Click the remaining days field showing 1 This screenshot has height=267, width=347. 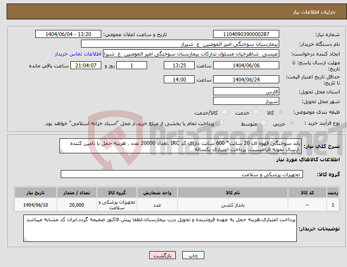[x=132, y=66]
